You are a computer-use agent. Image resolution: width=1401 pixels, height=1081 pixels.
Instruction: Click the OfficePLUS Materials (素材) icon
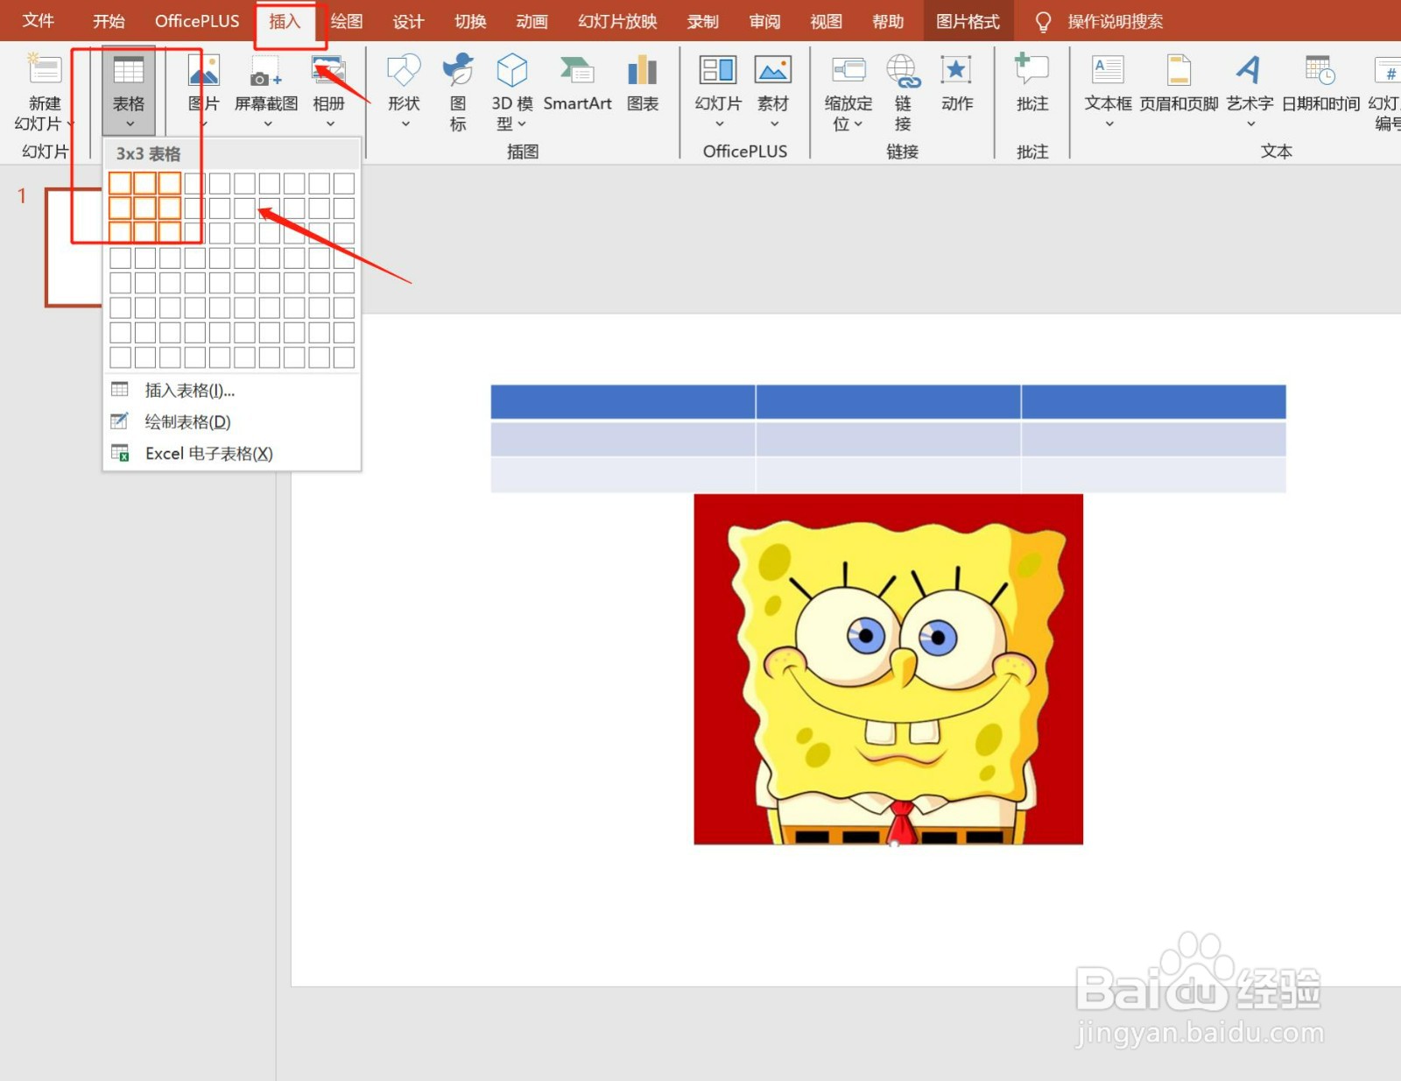pyautogui.click(x=773, y=70)
